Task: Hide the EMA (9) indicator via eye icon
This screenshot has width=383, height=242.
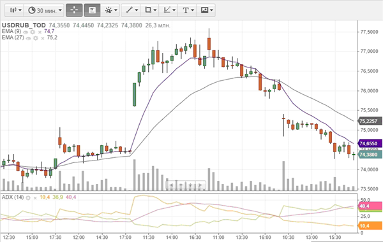Action: click(x=26, y=32)
